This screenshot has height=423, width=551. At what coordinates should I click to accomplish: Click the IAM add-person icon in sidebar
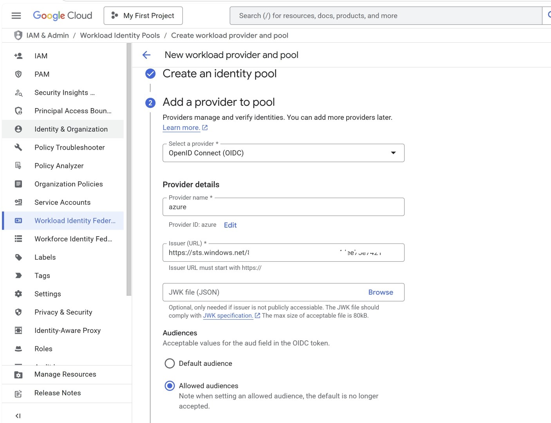tap(18, 56)
